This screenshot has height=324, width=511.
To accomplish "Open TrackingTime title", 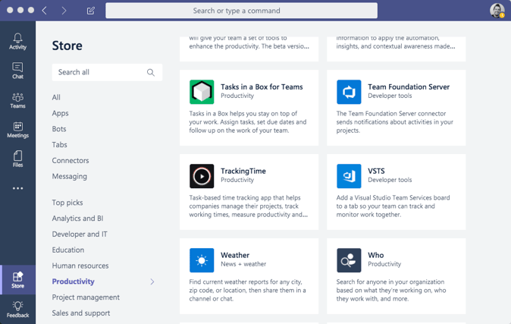I will point(243,171).
